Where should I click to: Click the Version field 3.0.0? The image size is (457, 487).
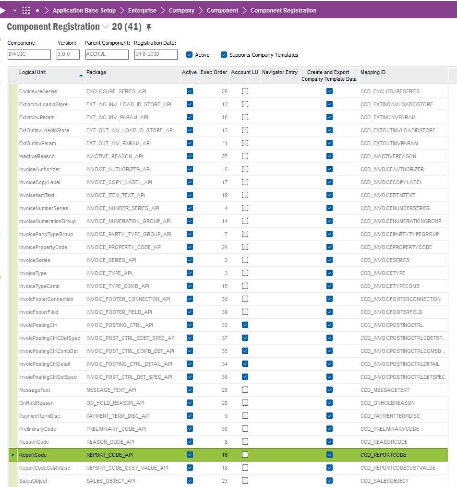coord(68,54)
